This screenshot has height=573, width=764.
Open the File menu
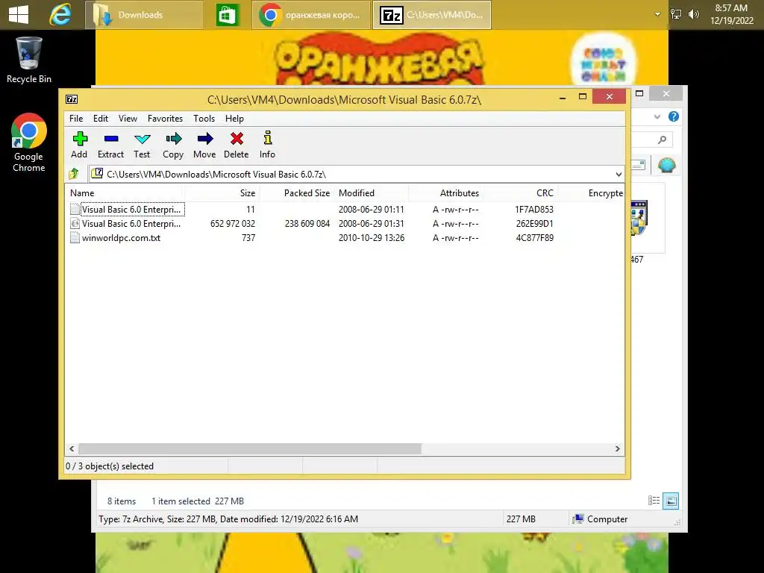tap(76, 119)
